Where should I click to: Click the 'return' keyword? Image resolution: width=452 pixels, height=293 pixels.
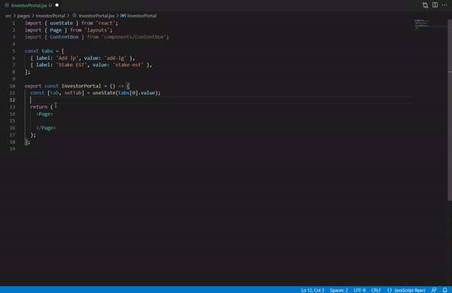click(38, 107)
